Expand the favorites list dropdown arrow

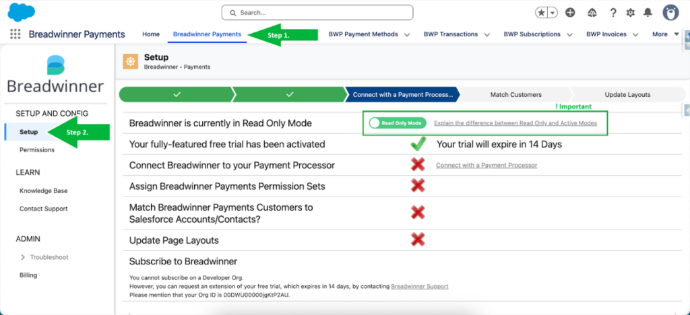point(553,13)
